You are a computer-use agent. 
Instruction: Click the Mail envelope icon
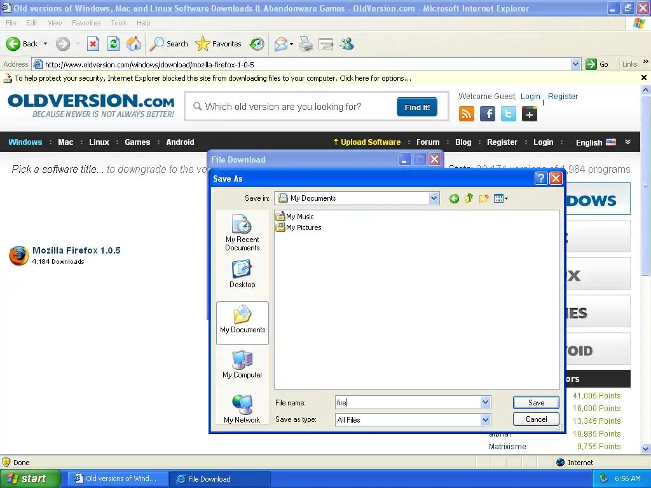click(281, 44)
